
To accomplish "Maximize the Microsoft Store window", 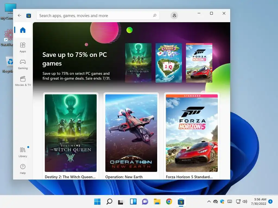I will pos(211,13).
